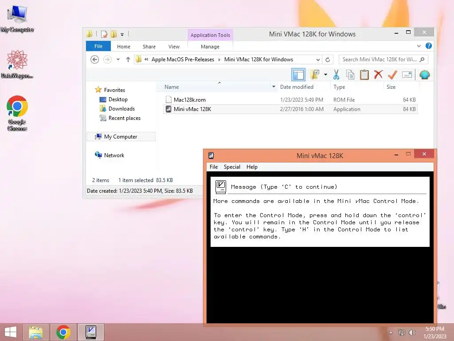Click the Mac128k.rom file icon
454x341 pixels.
point(168,99)
